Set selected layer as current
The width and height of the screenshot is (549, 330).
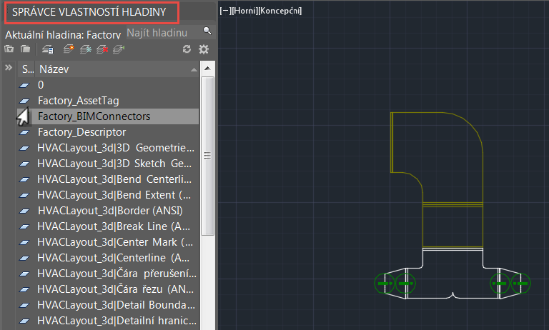click(119, 49)
